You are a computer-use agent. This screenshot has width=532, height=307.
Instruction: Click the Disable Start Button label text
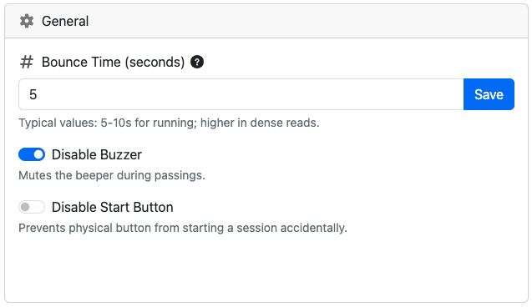(112, 207)
